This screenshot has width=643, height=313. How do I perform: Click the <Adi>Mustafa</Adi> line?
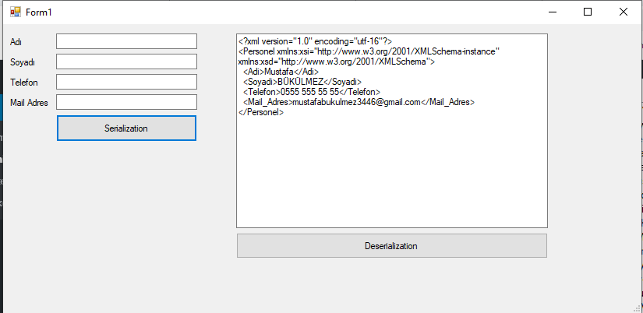(281, 72)
